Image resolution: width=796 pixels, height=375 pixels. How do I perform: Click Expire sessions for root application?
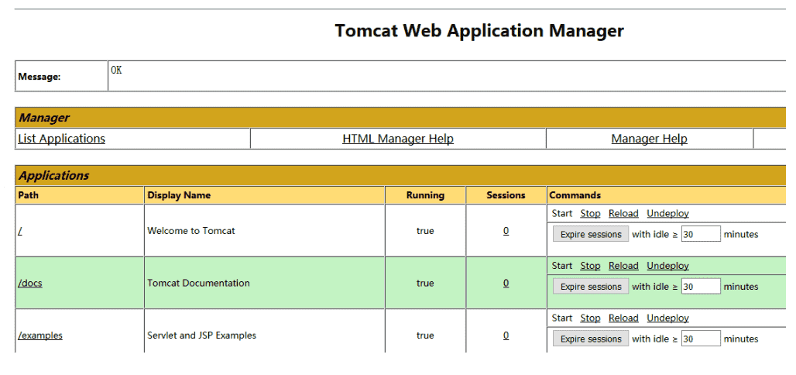[591, 234]
